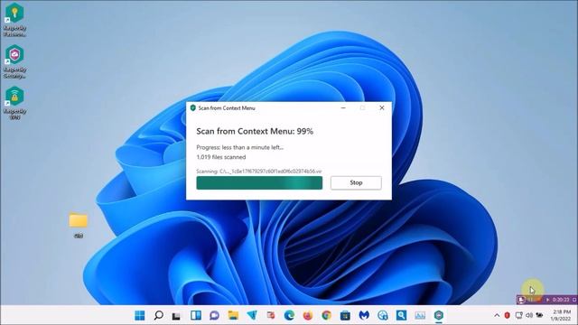Screen dimensions: 578x325
Task: Click the scan progress bar
Action: pos(259,182)
